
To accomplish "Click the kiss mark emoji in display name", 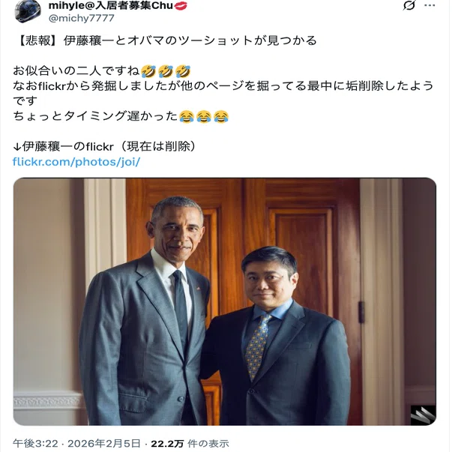I will pos(181,5).
